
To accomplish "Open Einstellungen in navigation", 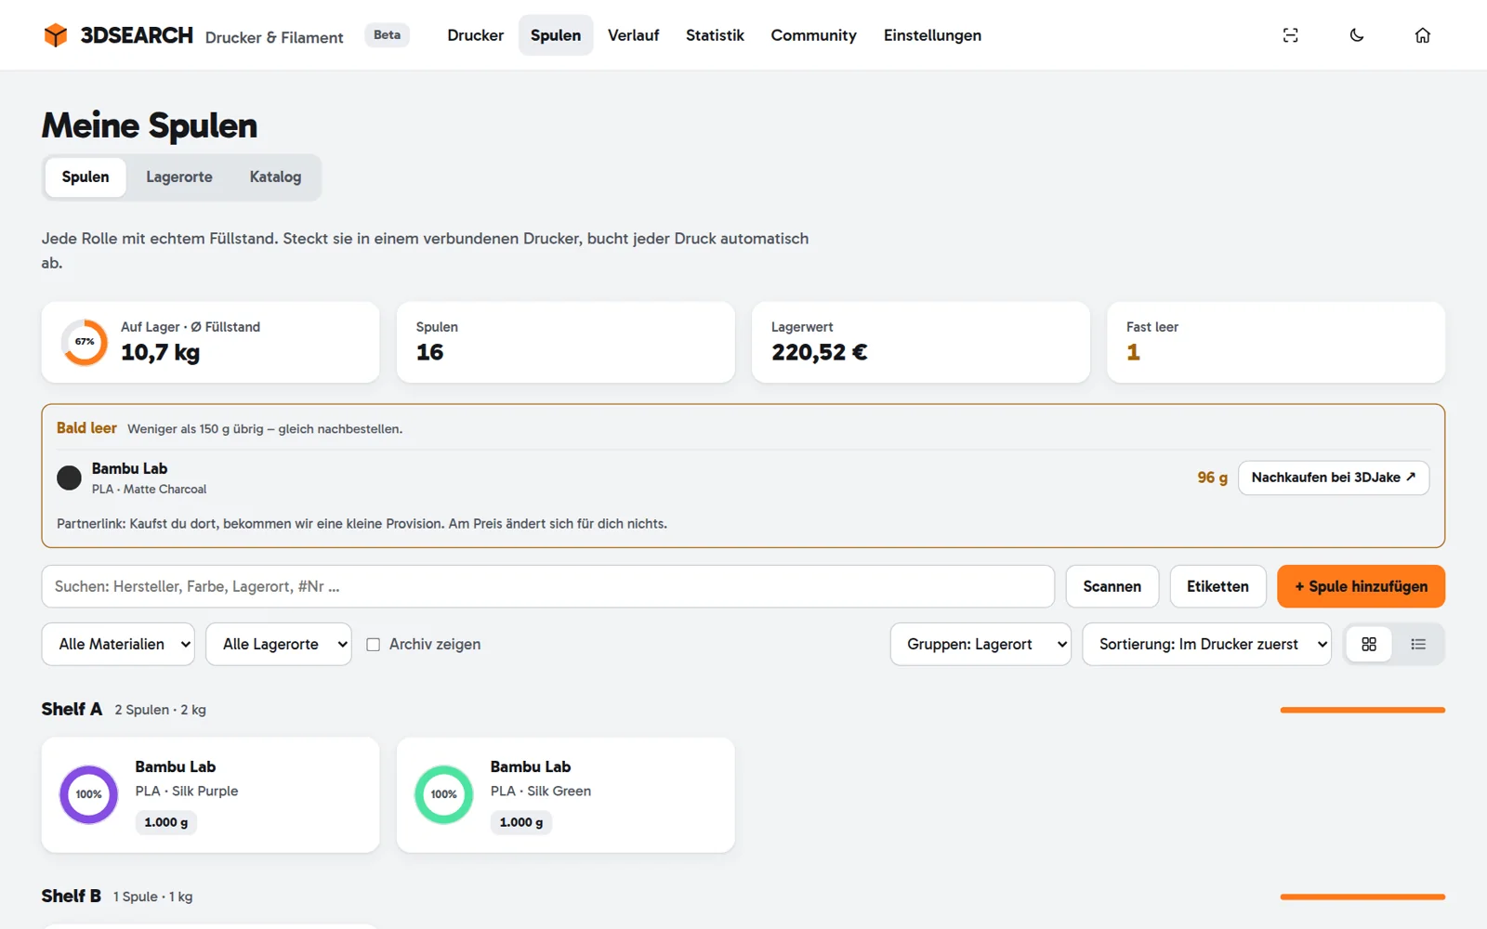I will click(x=932, y=35).
